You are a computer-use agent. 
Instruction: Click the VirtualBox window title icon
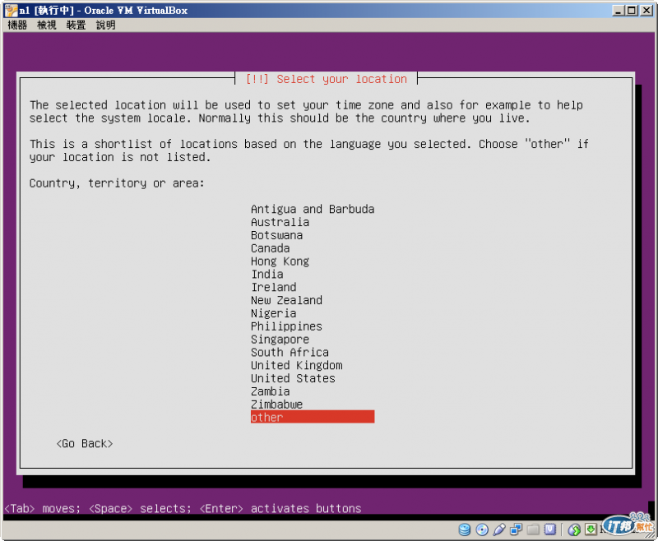(x=11, y=11)
